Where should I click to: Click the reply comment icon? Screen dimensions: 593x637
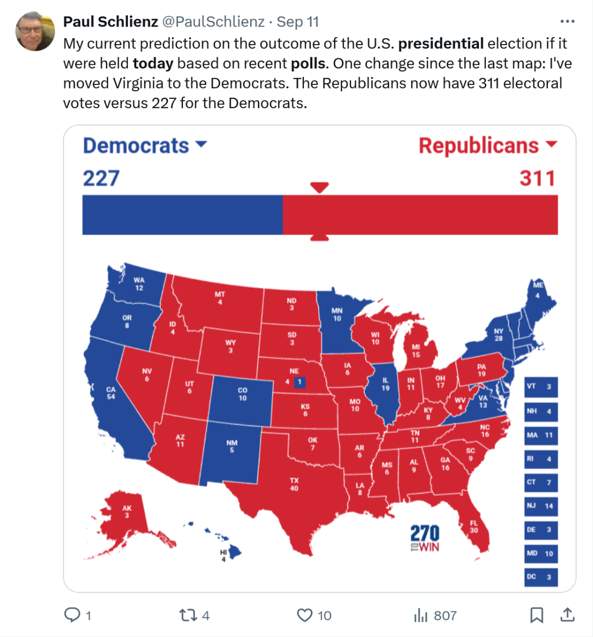(x=72, y=615)
